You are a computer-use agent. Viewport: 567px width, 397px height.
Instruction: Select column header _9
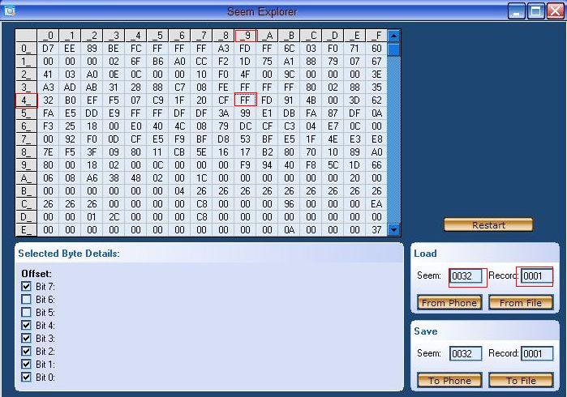coord(246,36)
